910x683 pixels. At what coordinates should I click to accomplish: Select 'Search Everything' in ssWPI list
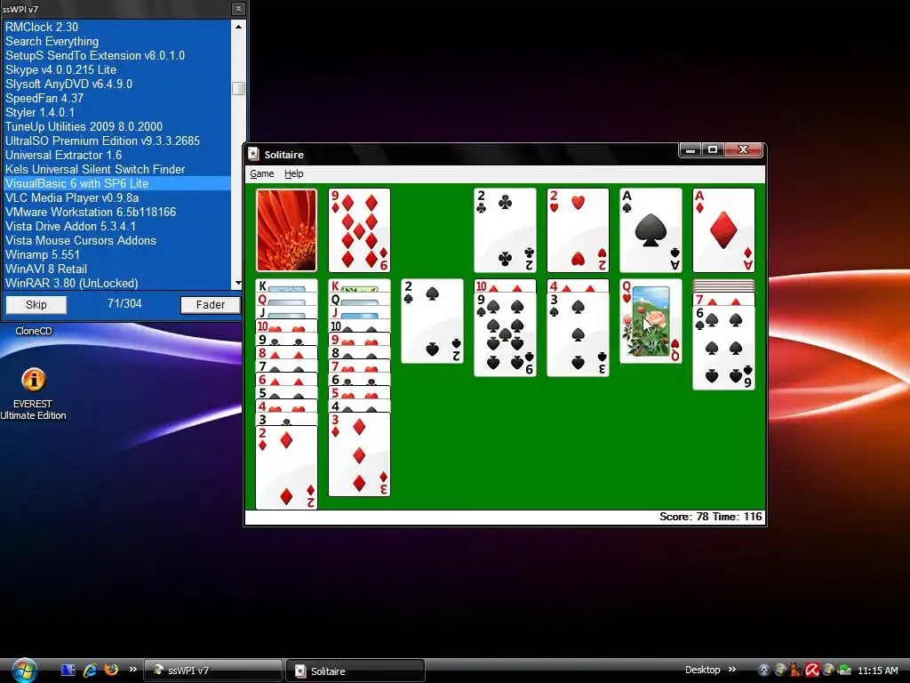(117, 41)
